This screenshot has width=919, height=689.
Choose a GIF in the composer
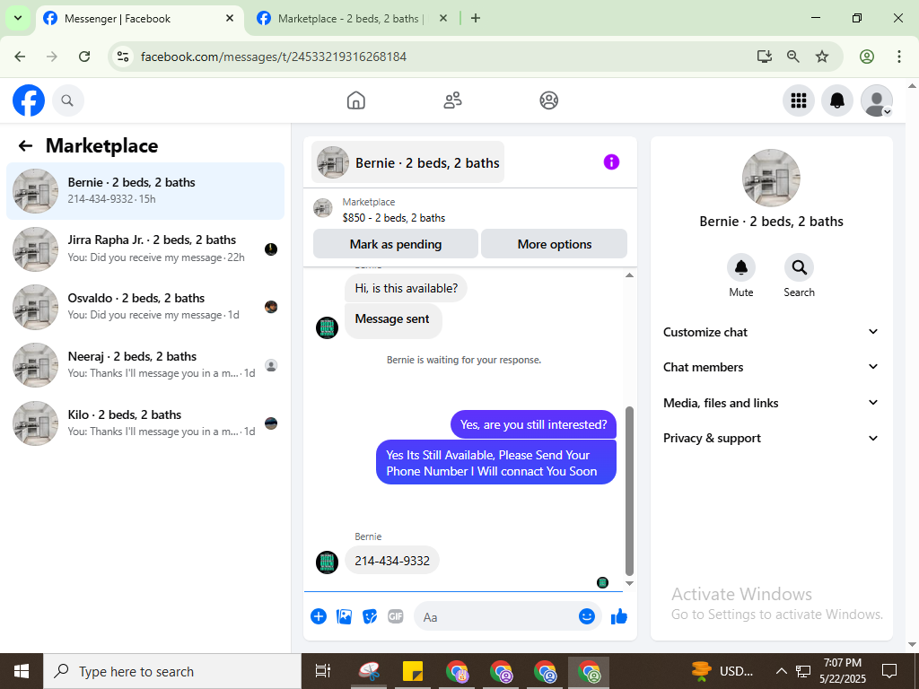click(x=396, y=616)
